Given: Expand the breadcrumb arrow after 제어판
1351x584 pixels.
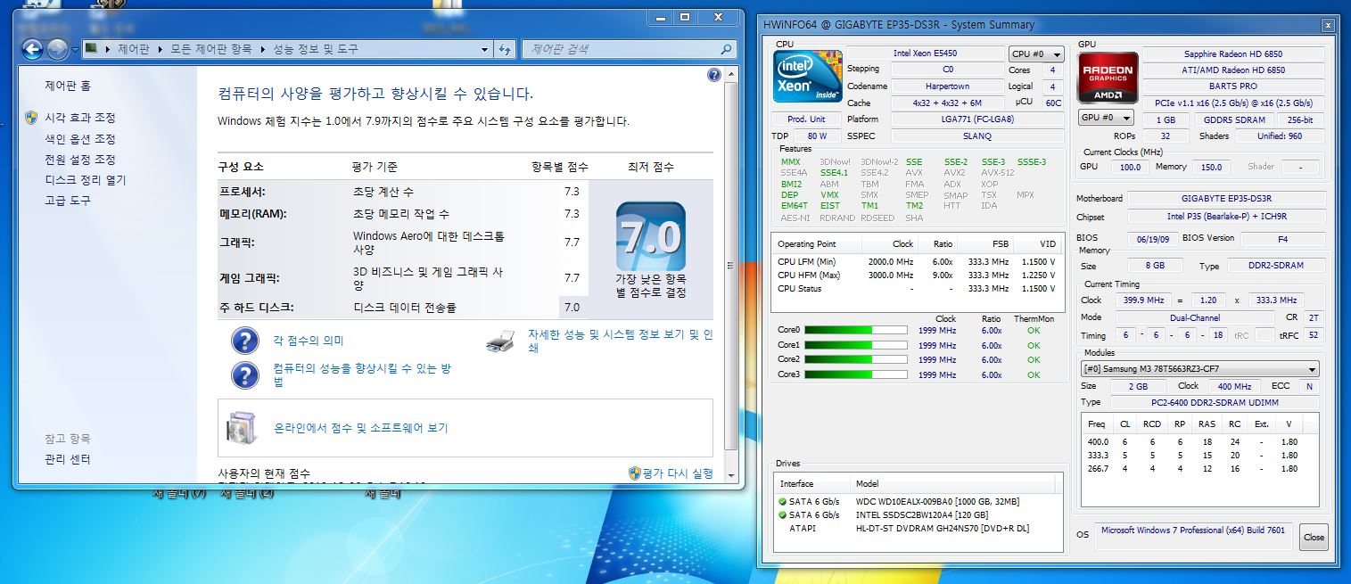Looking at the screenshot, I should [x=161, y=49].
